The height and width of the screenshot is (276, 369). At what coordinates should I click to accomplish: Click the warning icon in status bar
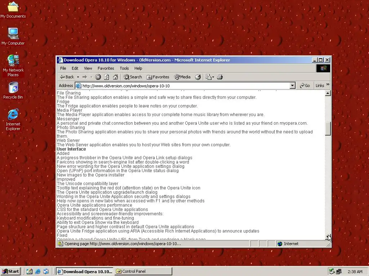61,244
